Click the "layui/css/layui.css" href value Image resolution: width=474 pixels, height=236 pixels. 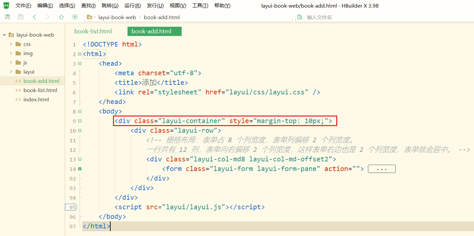tap(267, 92)
